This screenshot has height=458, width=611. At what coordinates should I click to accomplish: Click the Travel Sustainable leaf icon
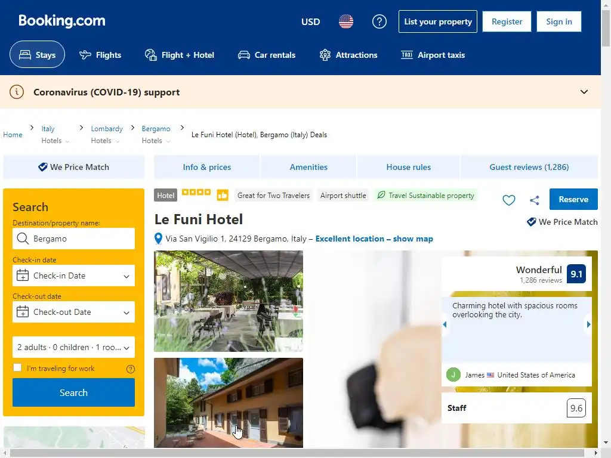[x=381, y=195]
